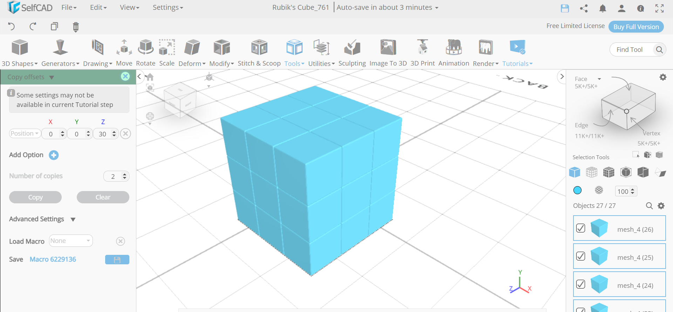Viewport: 673px width, 312px height.
Task: Toggle the last selection tool icon
Action: coord(660,172)
